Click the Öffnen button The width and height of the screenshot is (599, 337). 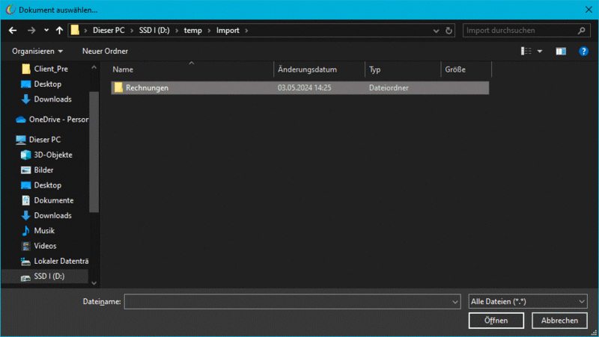tap(496, 321)
